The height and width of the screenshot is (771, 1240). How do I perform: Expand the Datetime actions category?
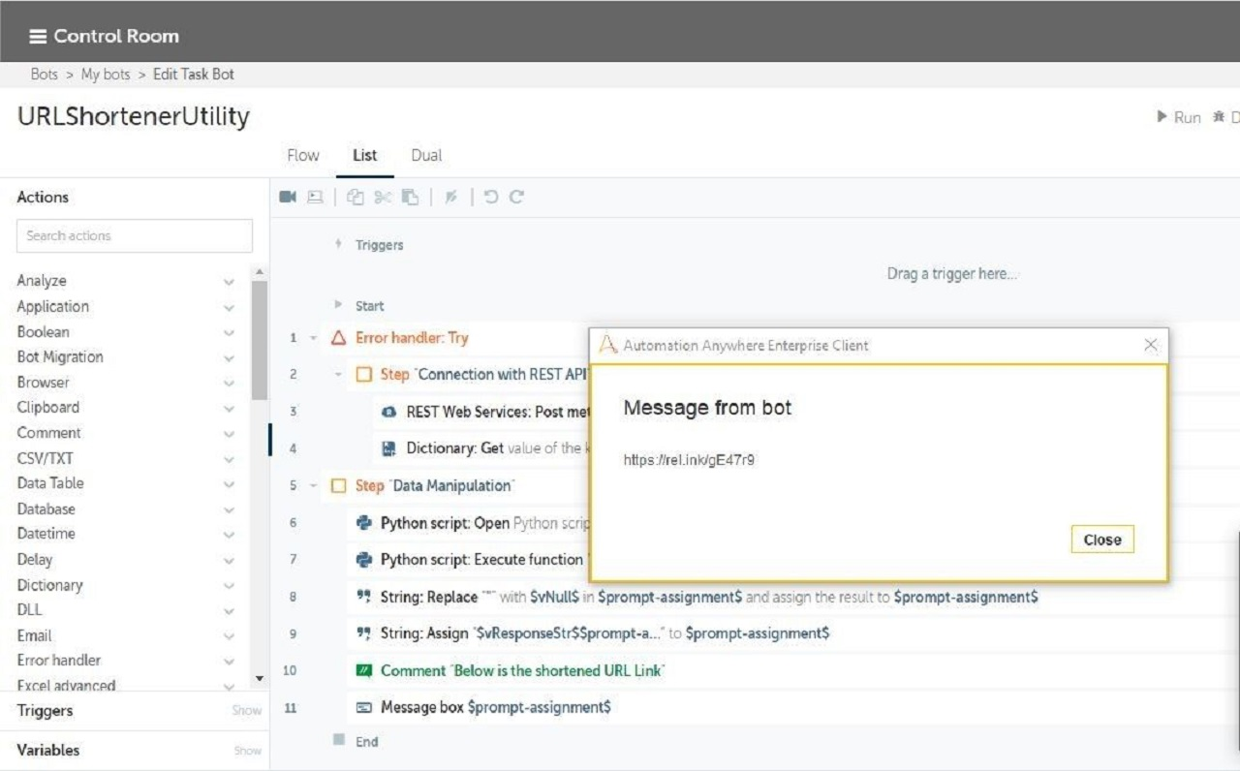[x=229, y=535]
